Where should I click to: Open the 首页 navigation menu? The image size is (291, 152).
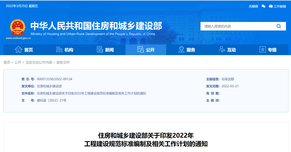pos(24,50)
